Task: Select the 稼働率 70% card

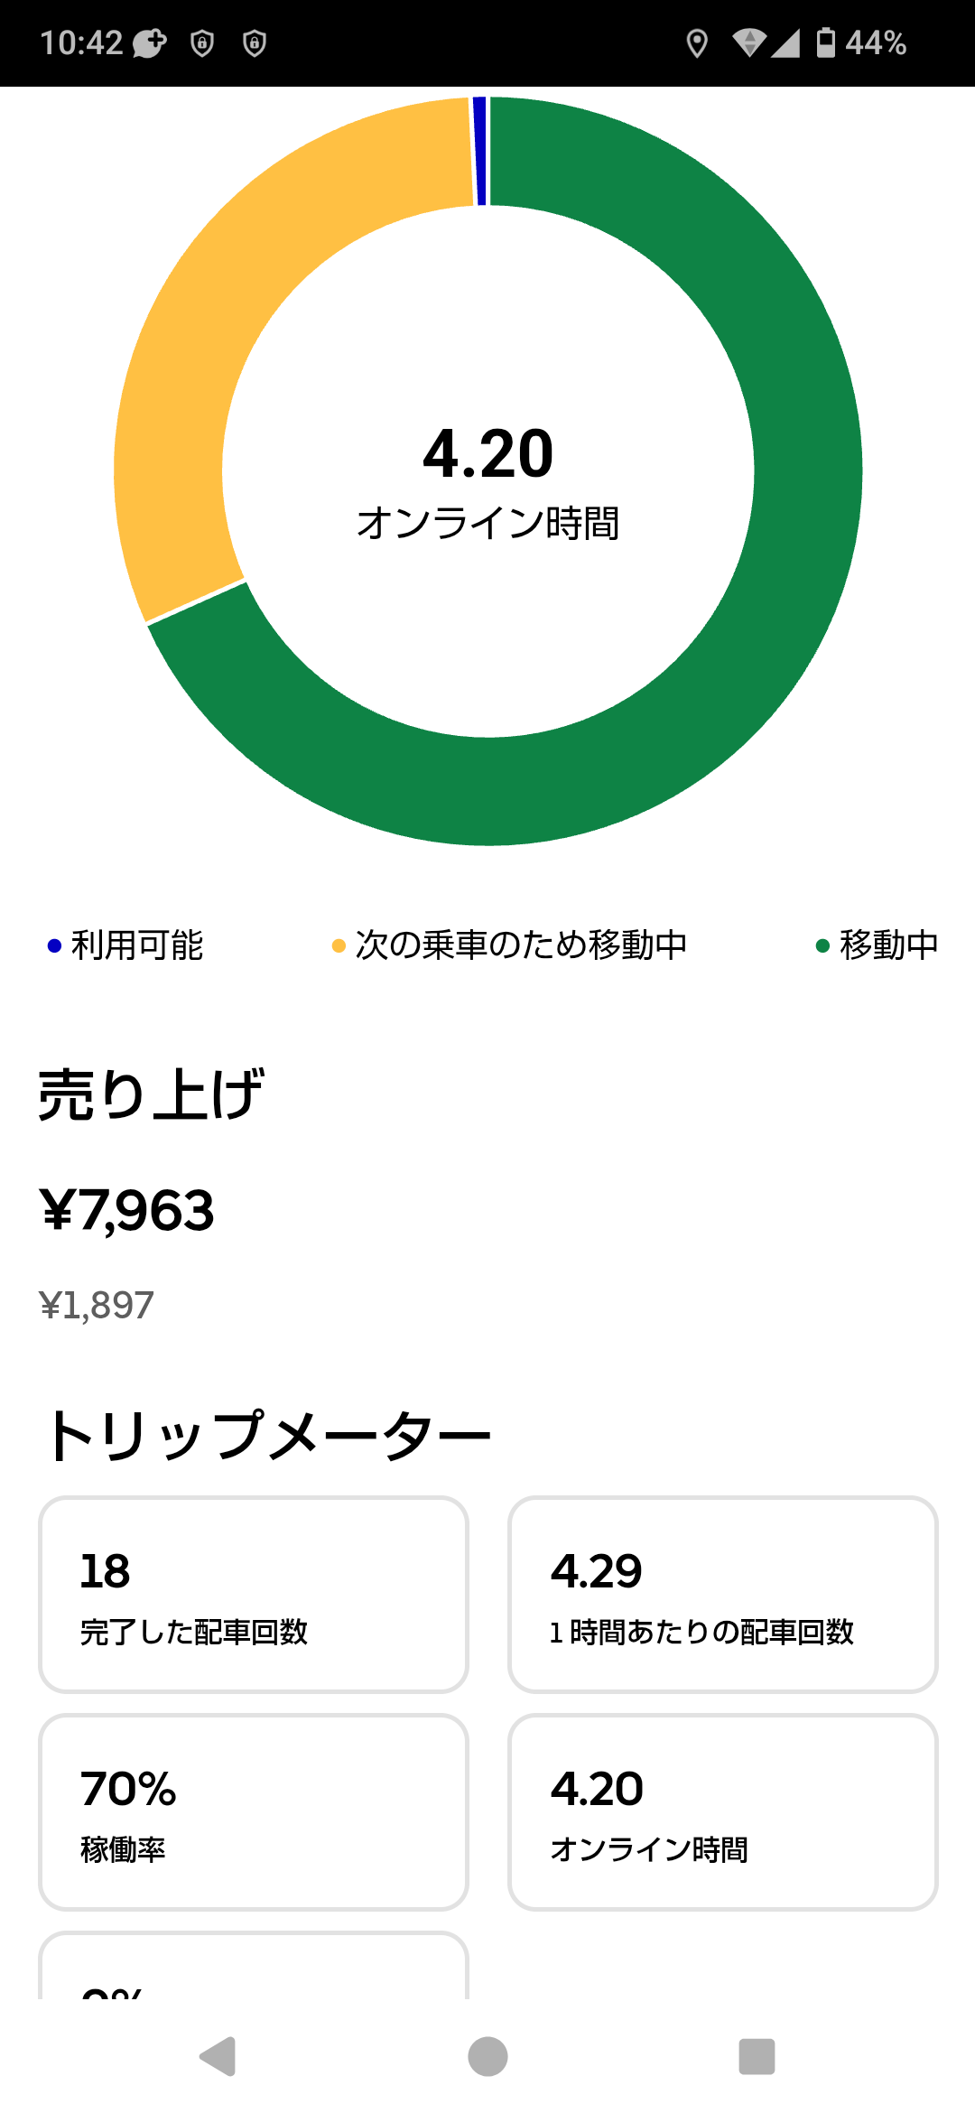Action: click(x=254, y=1811)
